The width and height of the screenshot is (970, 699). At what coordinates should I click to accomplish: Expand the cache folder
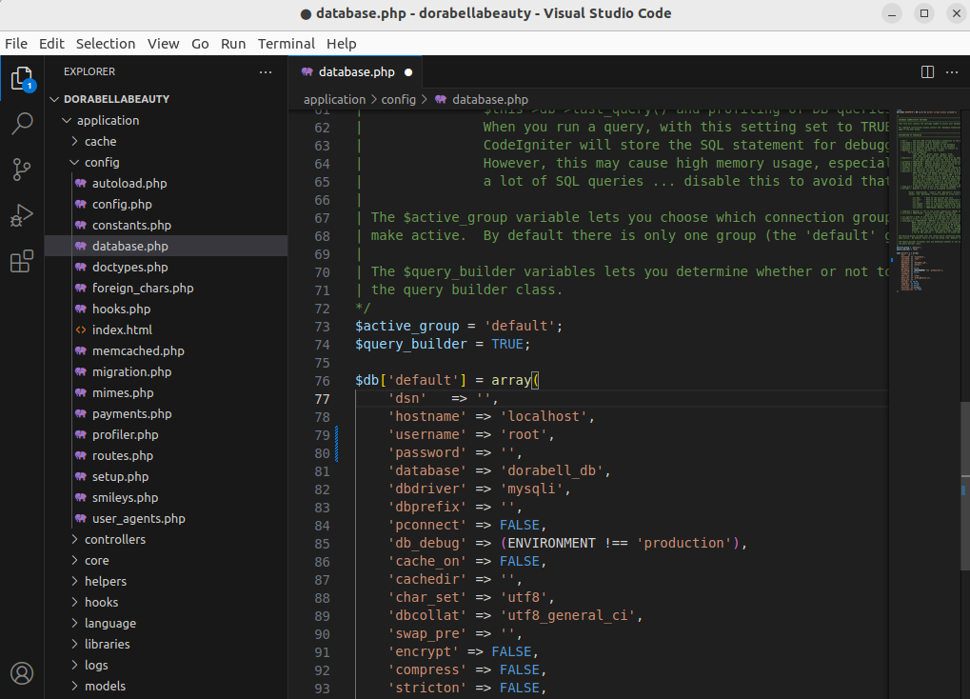100,141
